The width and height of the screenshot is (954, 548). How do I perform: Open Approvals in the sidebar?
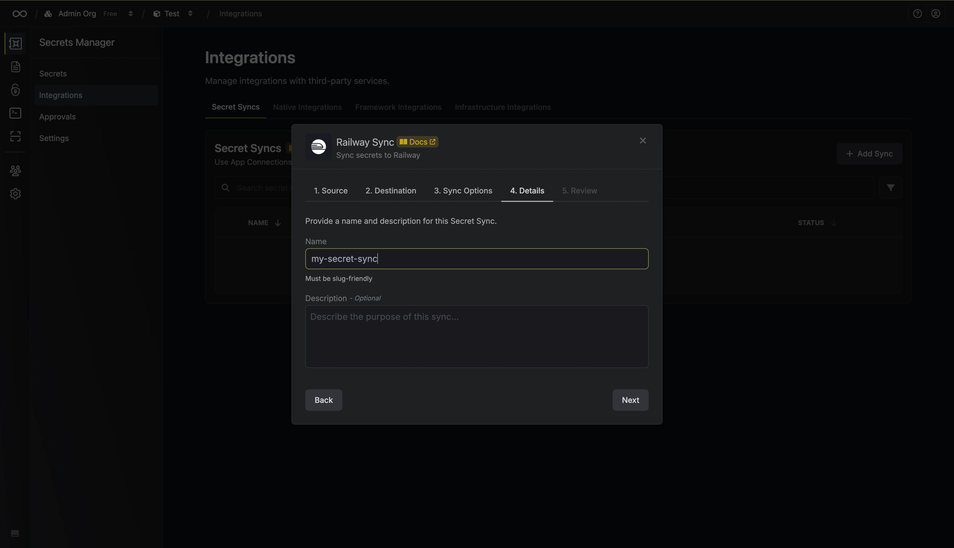(96, 117)
